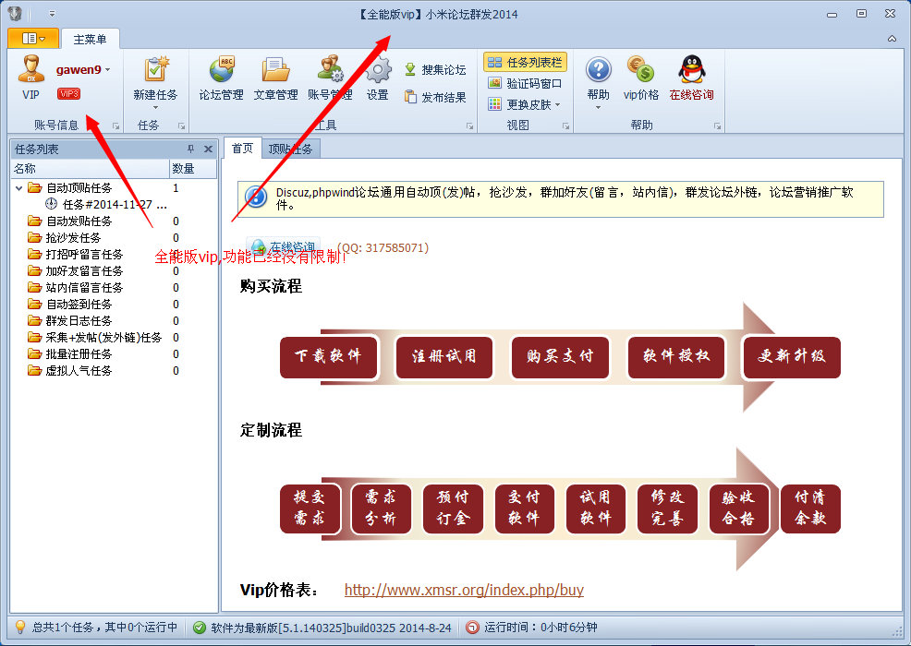Open 文章管理 article management
Viewport: 911px width, 646px height.
[275, 79]
